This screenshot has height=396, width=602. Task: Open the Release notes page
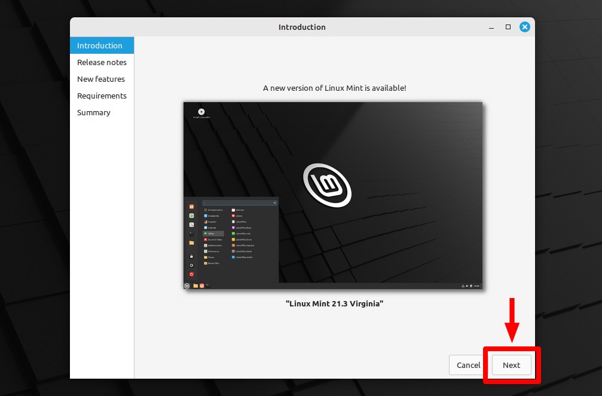pos(102,62)
